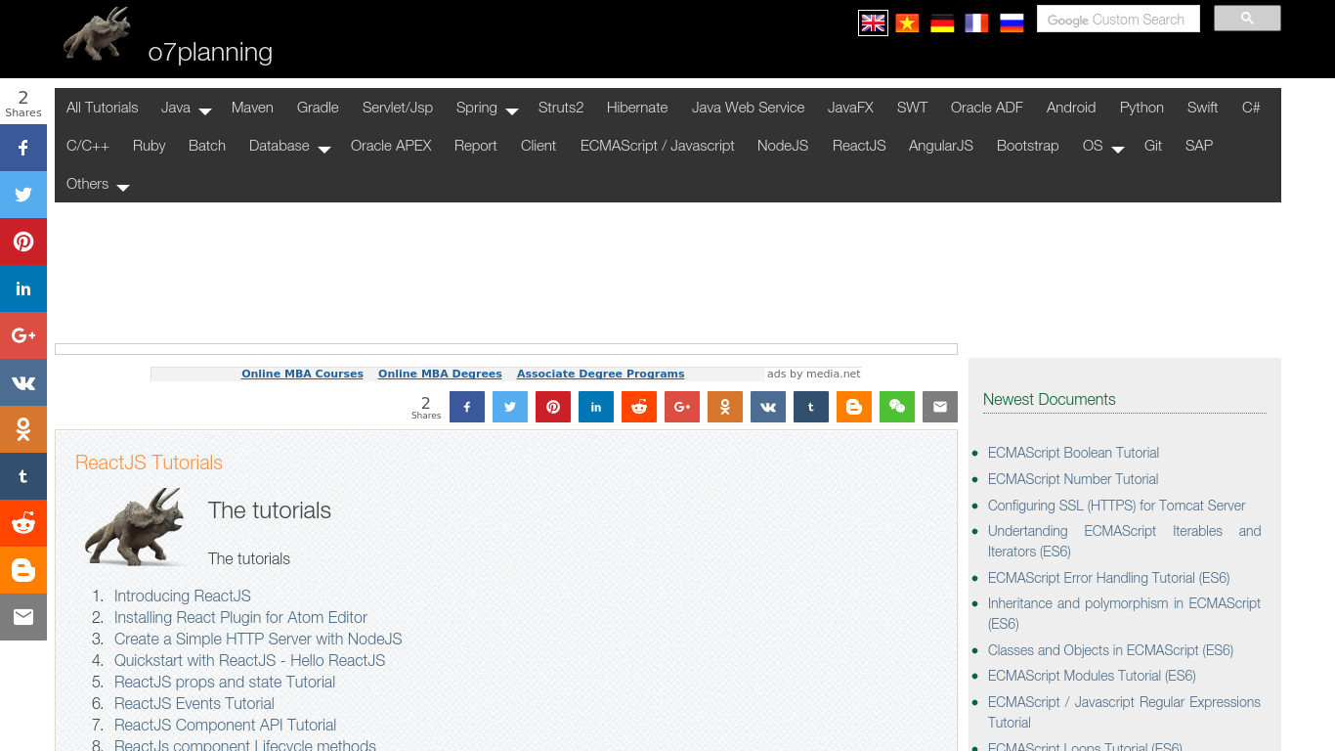Click the sidebar Tumblr share icon
The height and width of the screenshot is (751, 1335).
[23, 476]
